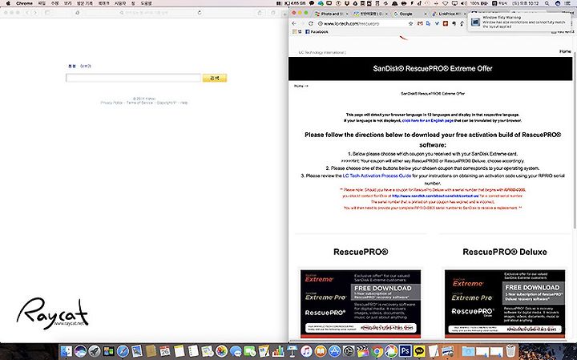
Task: Launch Siri from the Dock
Action: [80, 351]
